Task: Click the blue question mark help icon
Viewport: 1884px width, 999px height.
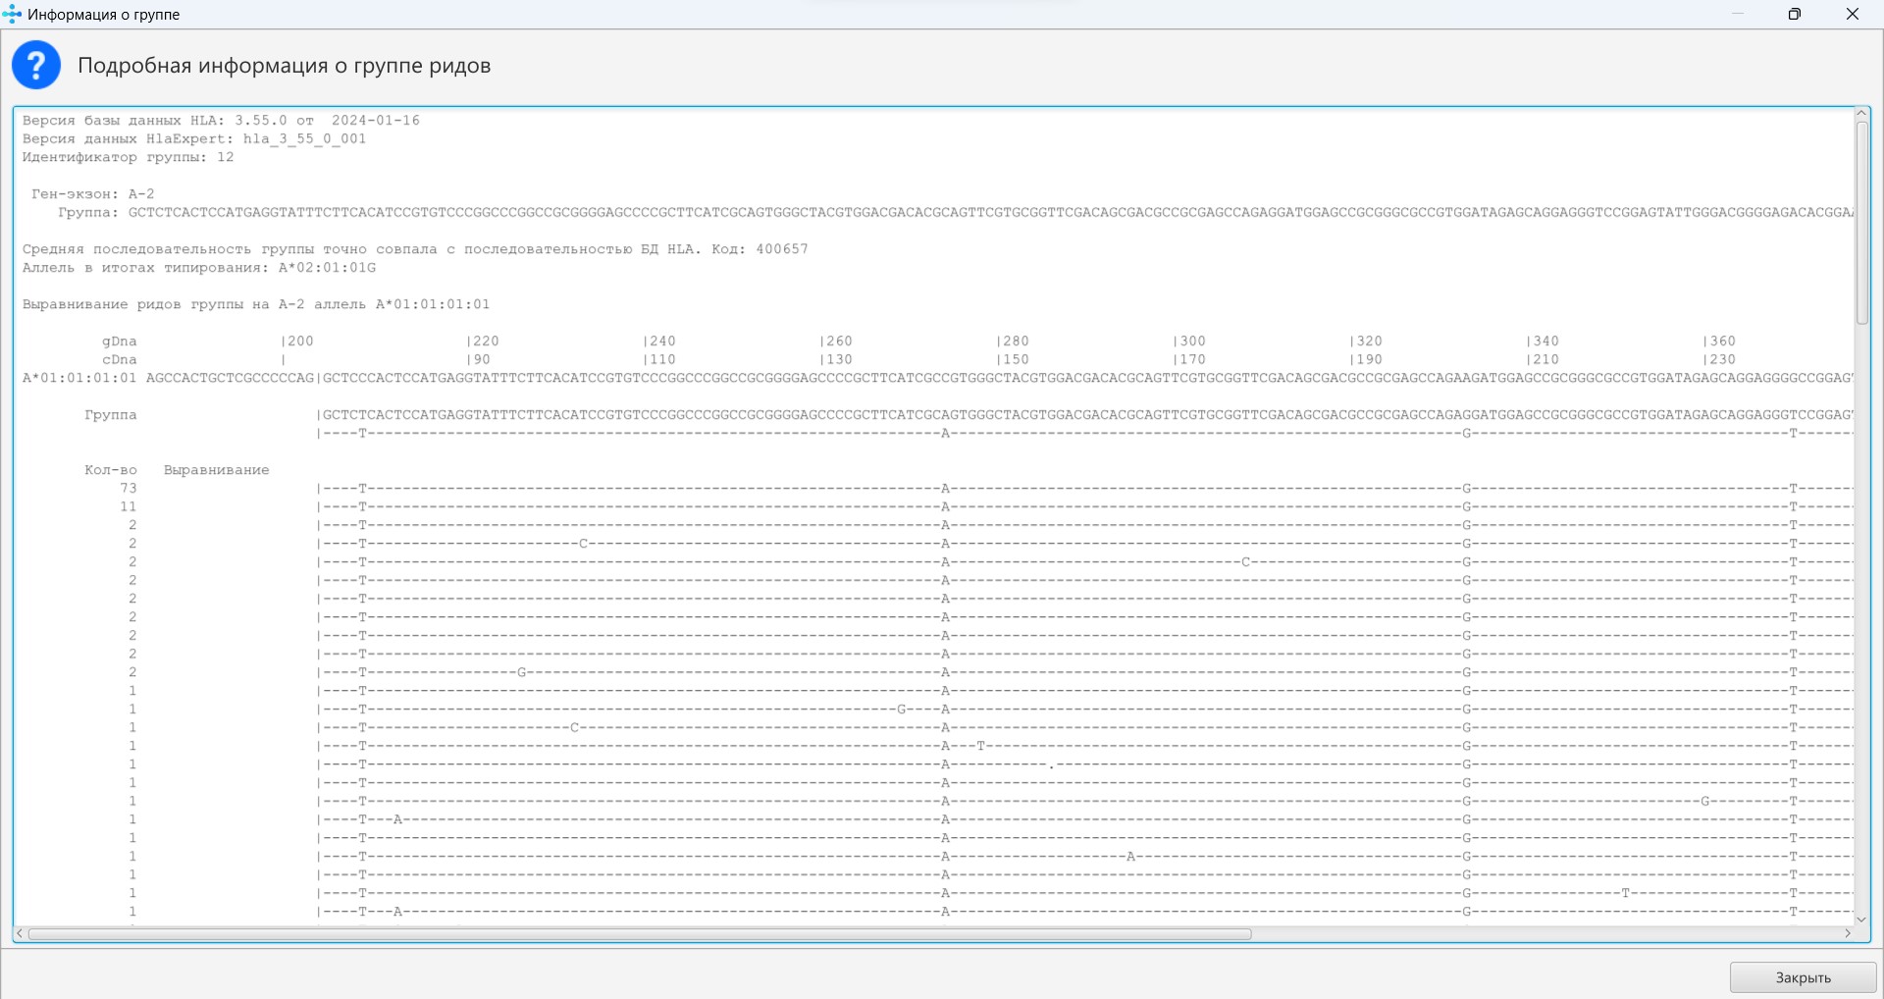Action: click(36, 66)
